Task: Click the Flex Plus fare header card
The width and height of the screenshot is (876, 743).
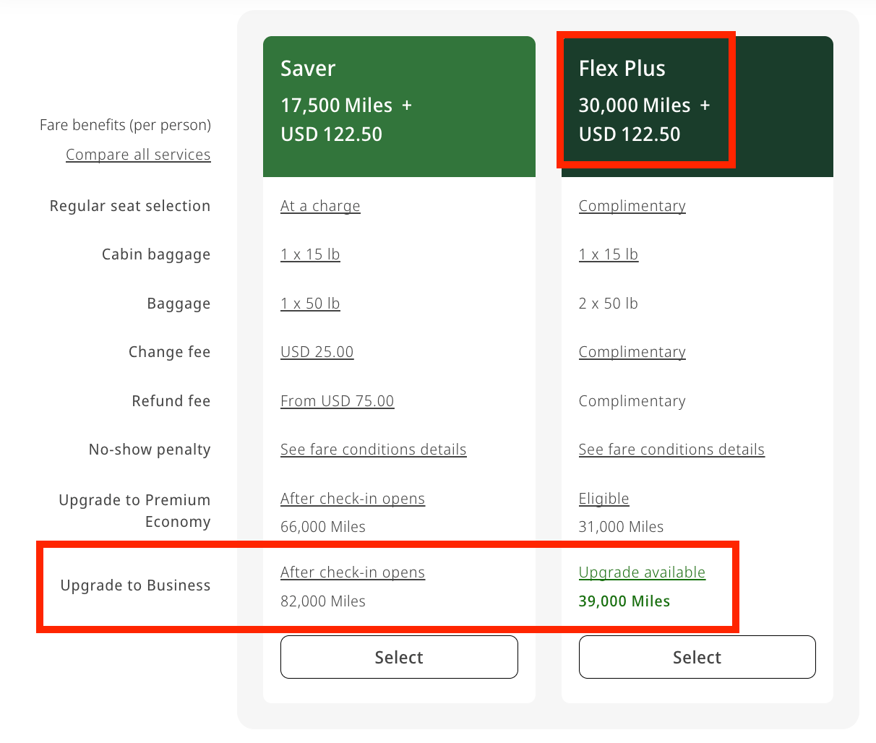Action: pyautogui.click(x=697, y=106)
